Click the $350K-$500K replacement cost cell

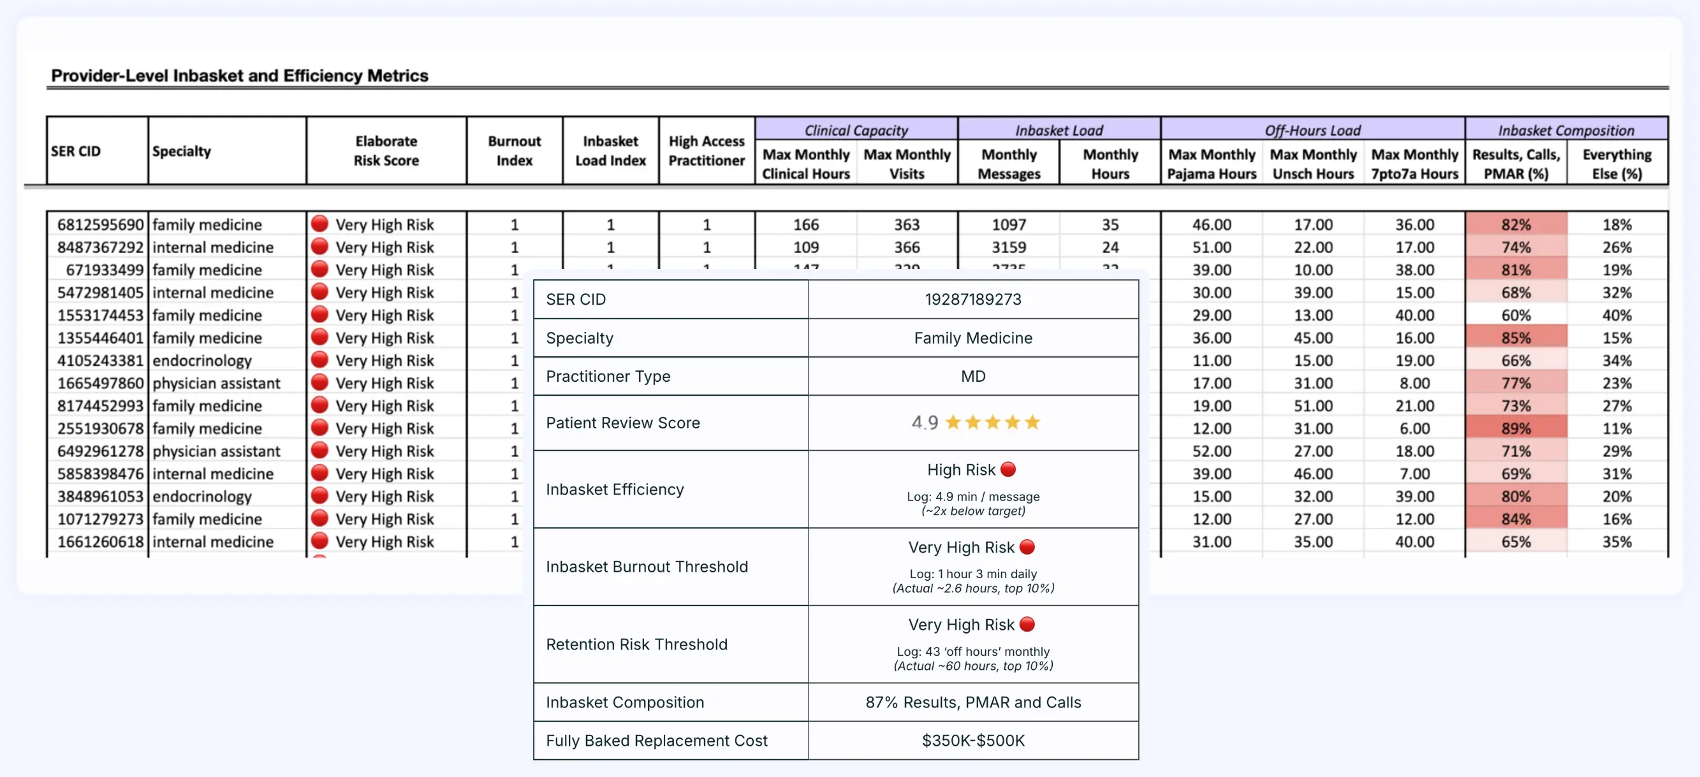(972, 740)
